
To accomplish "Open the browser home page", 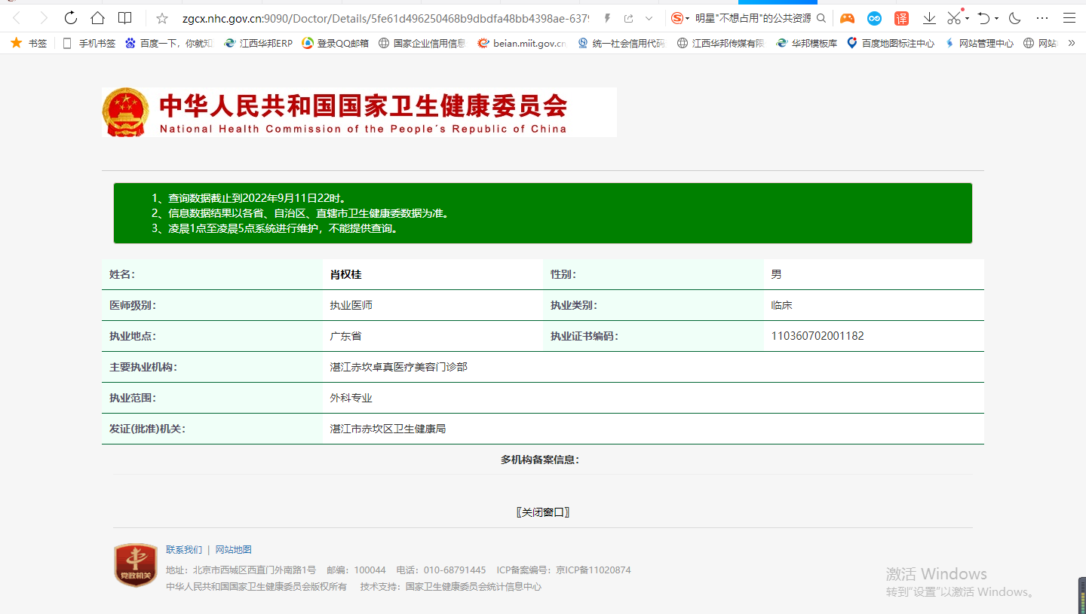I will (x=97, y=18).
